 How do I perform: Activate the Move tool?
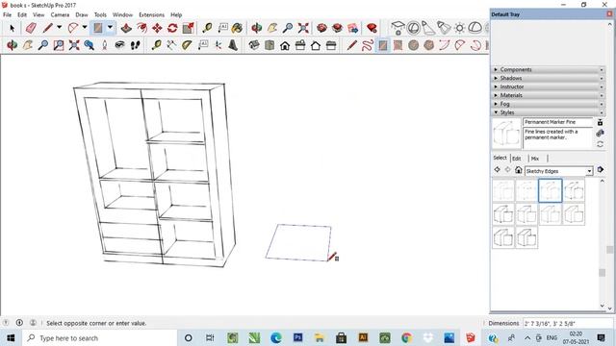pos(157,28)
